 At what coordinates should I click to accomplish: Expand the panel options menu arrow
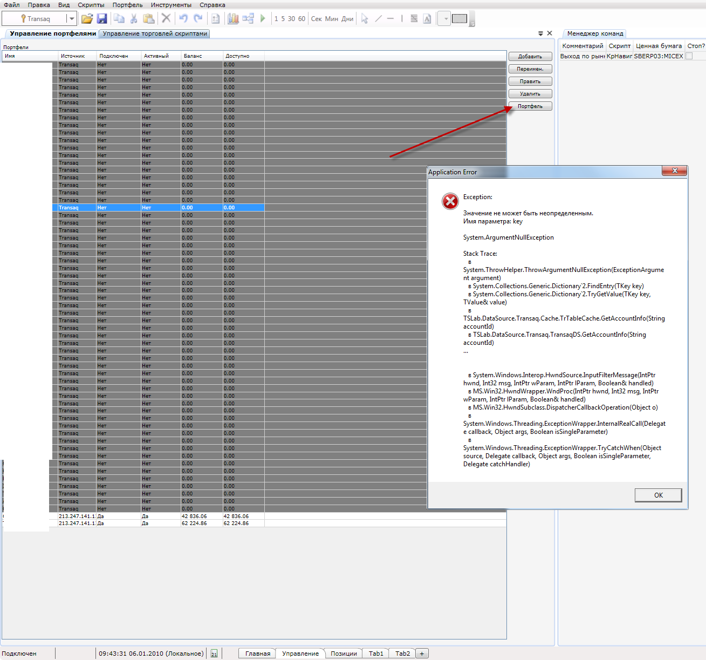pyautogui.click(x=540, y=33)
